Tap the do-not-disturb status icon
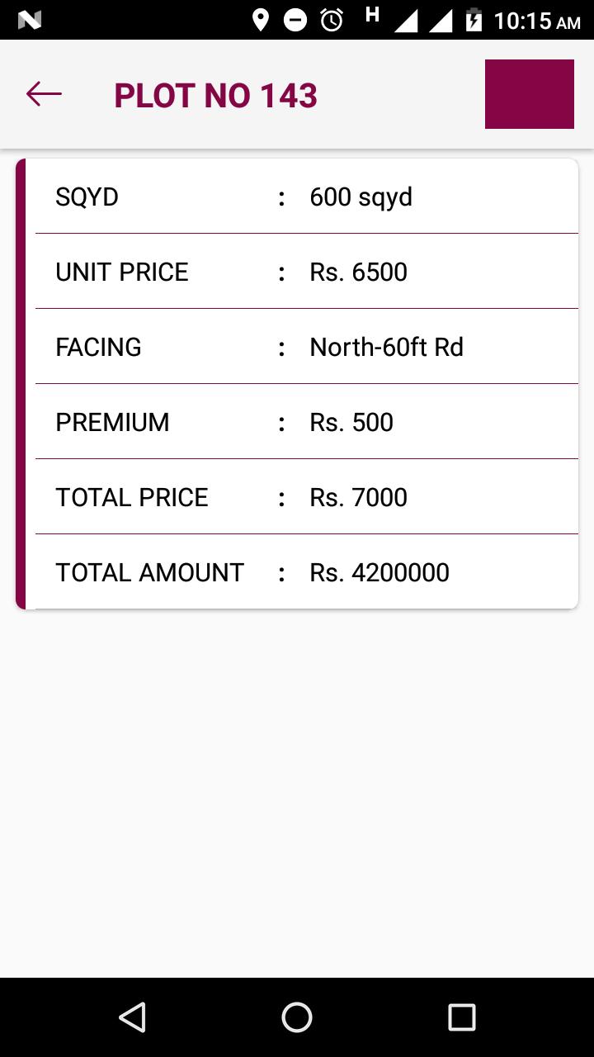Screen dimensions: 594x1057 pyautogui.click(x=295, y=20)
